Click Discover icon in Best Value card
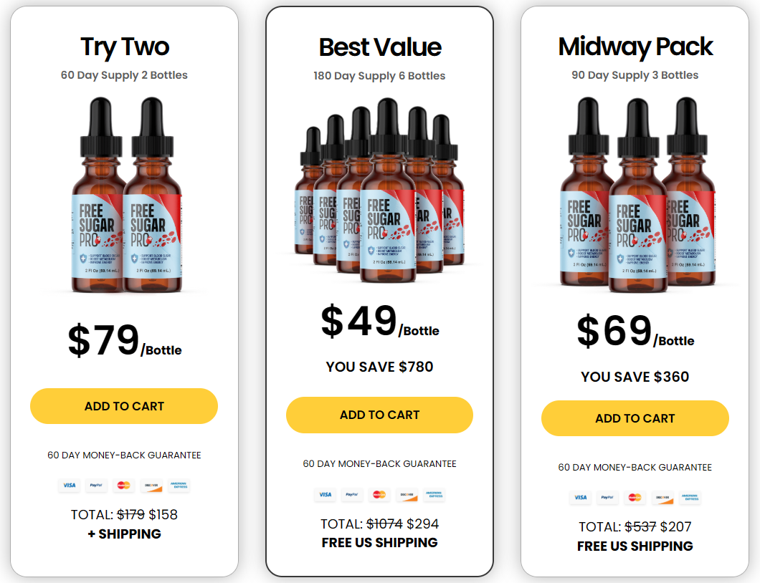This screenshot has height=583, width=760. 407,494
